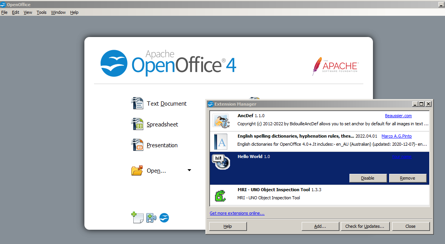
Task: Click the add extensions puzzle icon
Action: click(x=151, y=218)
